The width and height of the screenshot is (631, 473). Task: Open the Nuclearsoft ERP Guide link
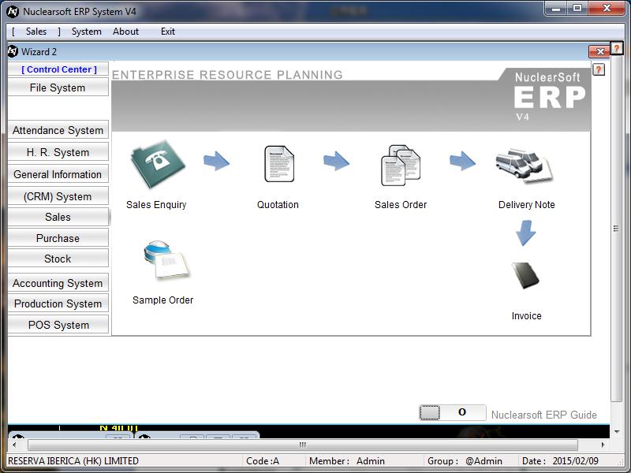pyautogui.click(x=544, y=415)
